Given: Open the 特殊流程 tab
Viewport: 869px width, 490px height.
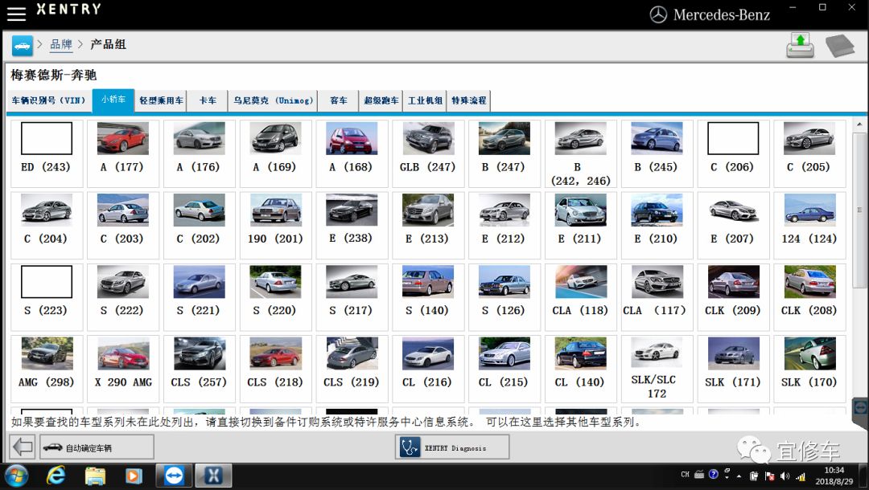Looking at the screenshot, I should [469, 100].
